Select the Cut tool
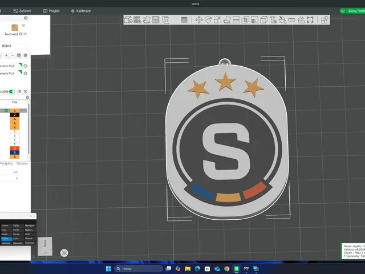The width and height of the screenshot is (365, 274). tap(236, 20)
